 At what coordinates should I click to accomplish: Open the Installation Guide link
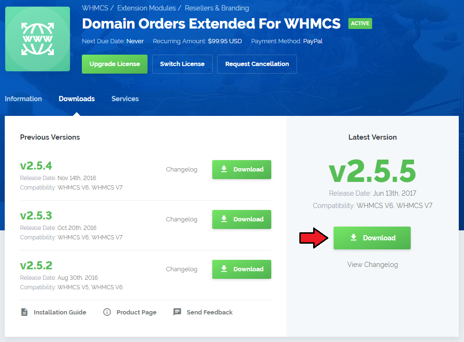point(60,312)
